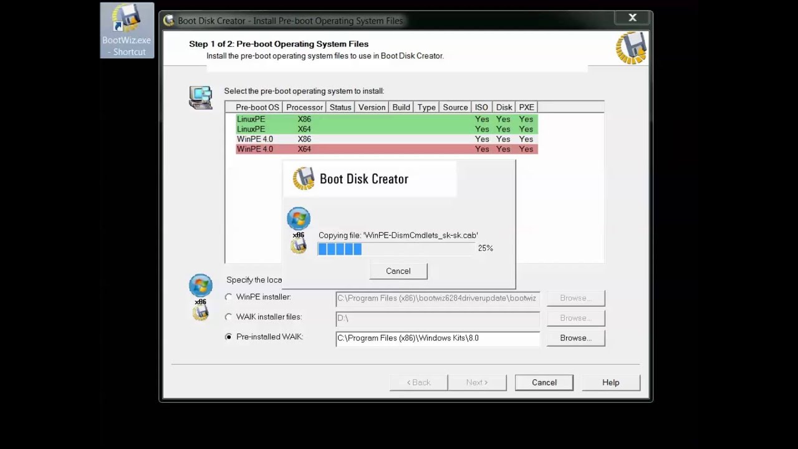
Task: Click the Build column header
Action: 401,107
